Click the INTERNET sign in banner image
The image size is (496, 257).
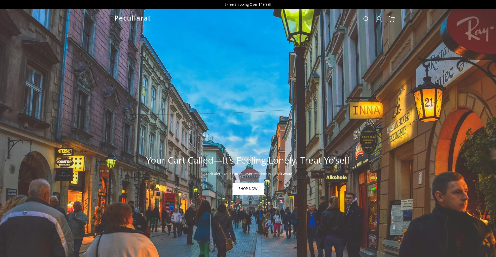coord(65,151)
